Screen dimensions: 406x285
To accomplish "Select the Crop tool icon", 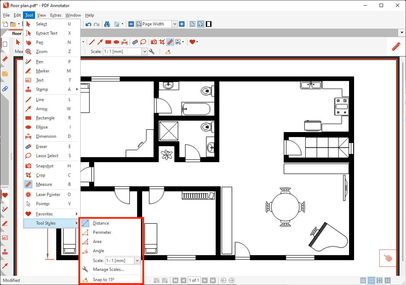I will point(162,42).
